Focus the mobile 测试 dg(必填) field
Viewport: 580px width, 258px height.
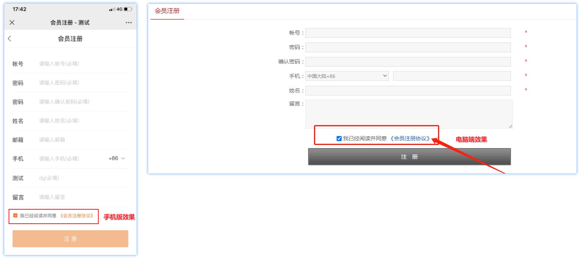coord(83,178)
